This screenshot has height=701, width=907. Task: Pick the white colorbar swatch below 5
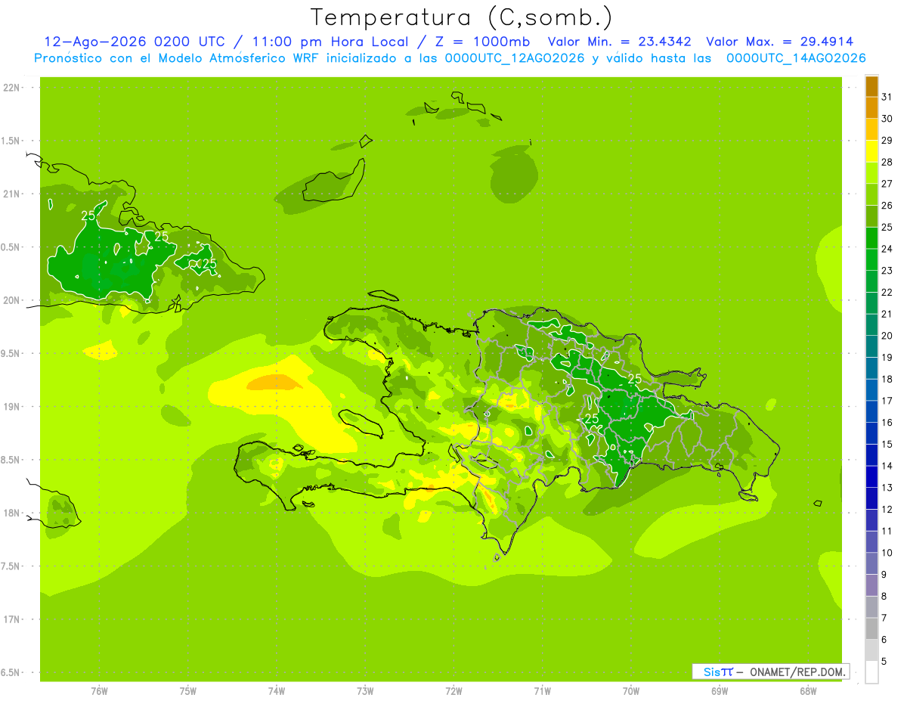click(x=871, y=672)
